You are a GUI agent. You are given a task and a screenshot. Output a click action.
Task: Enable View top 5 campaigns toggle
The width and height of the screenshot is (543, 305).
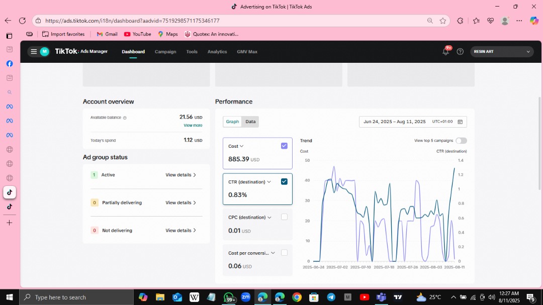tap(461, 141)
